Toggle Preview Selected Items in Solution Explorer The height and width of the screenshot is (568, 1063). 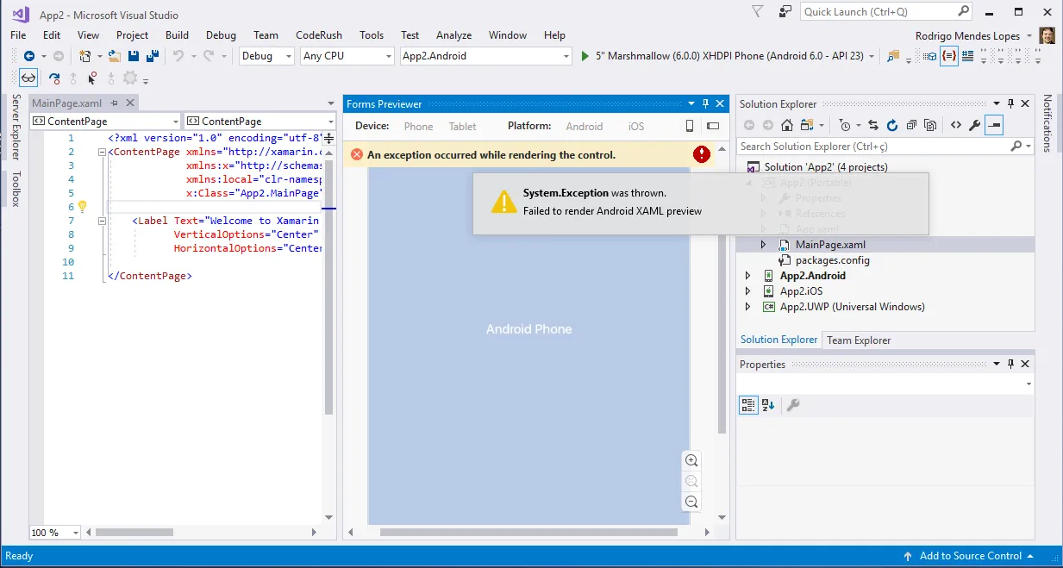pyautogui.click(x=994, y=125)
